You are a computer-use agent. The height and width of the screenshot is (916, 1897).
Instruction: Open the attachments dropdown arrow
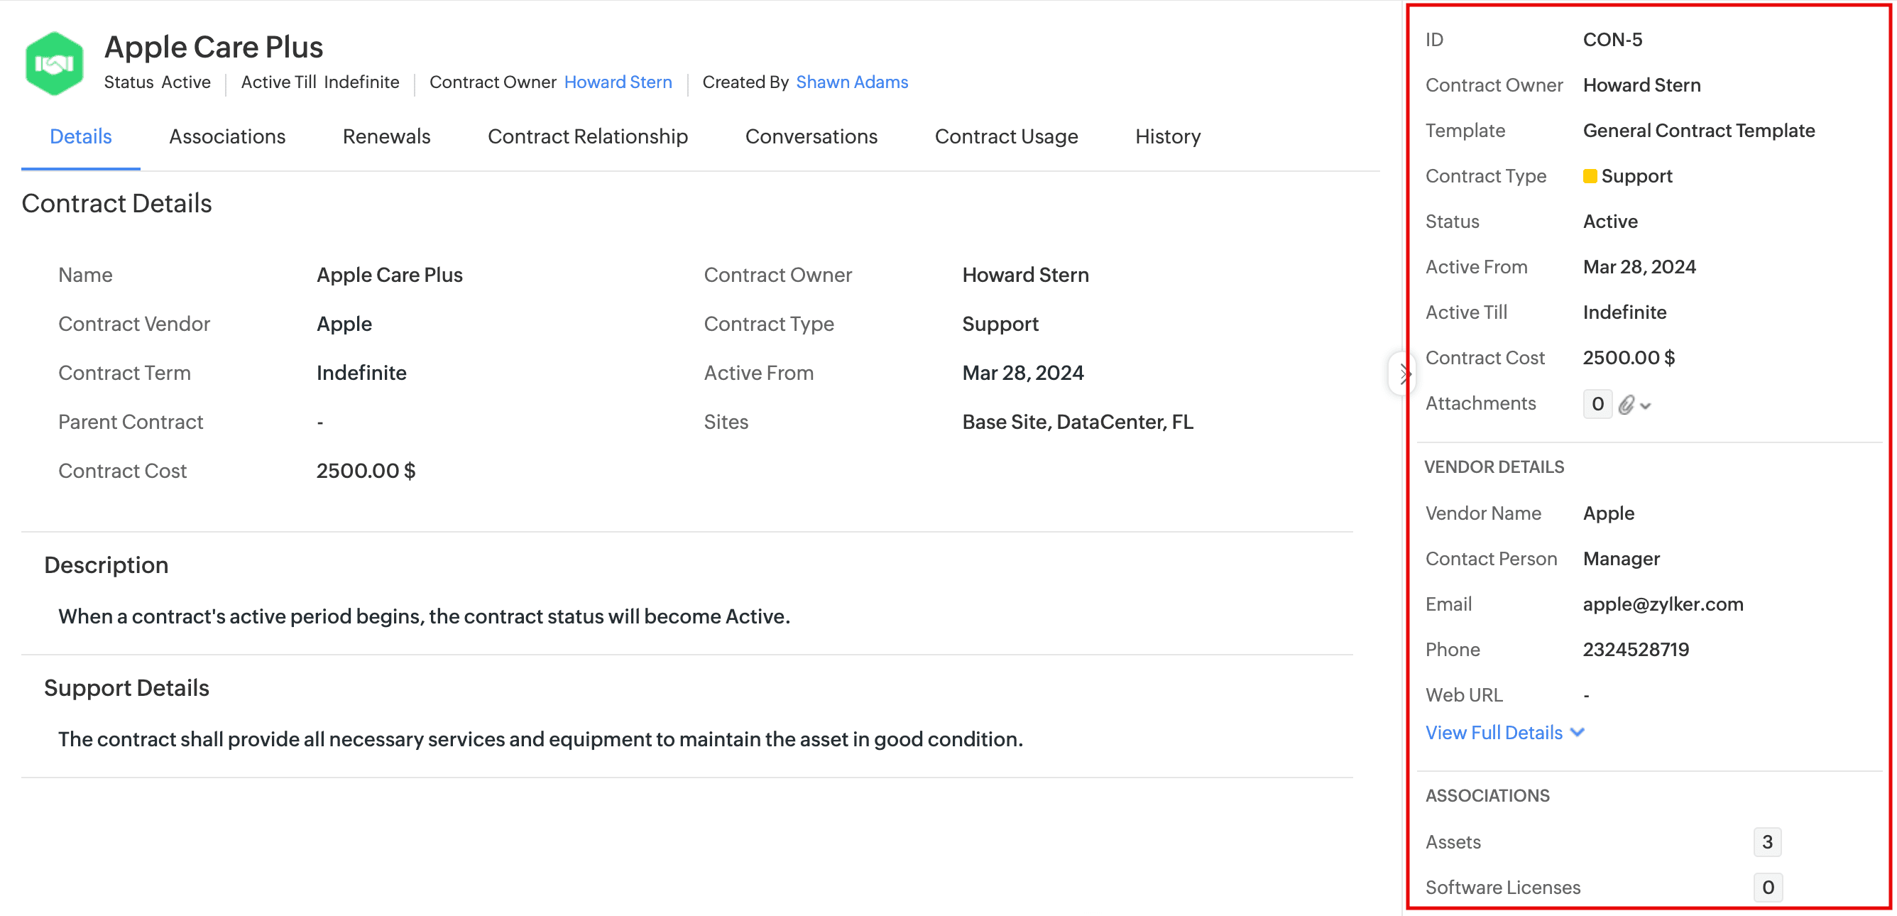tap(1646, 405)
